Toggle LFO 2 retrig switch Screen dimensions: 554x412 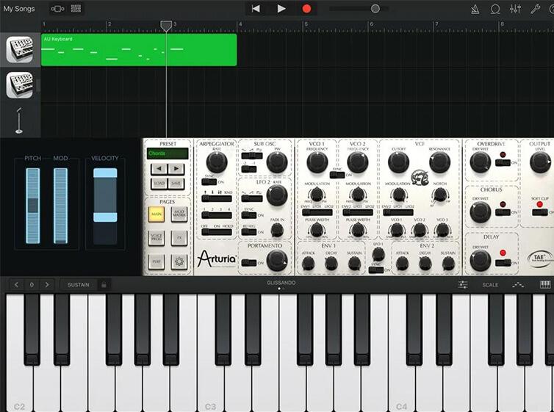[x=249, y=232]
